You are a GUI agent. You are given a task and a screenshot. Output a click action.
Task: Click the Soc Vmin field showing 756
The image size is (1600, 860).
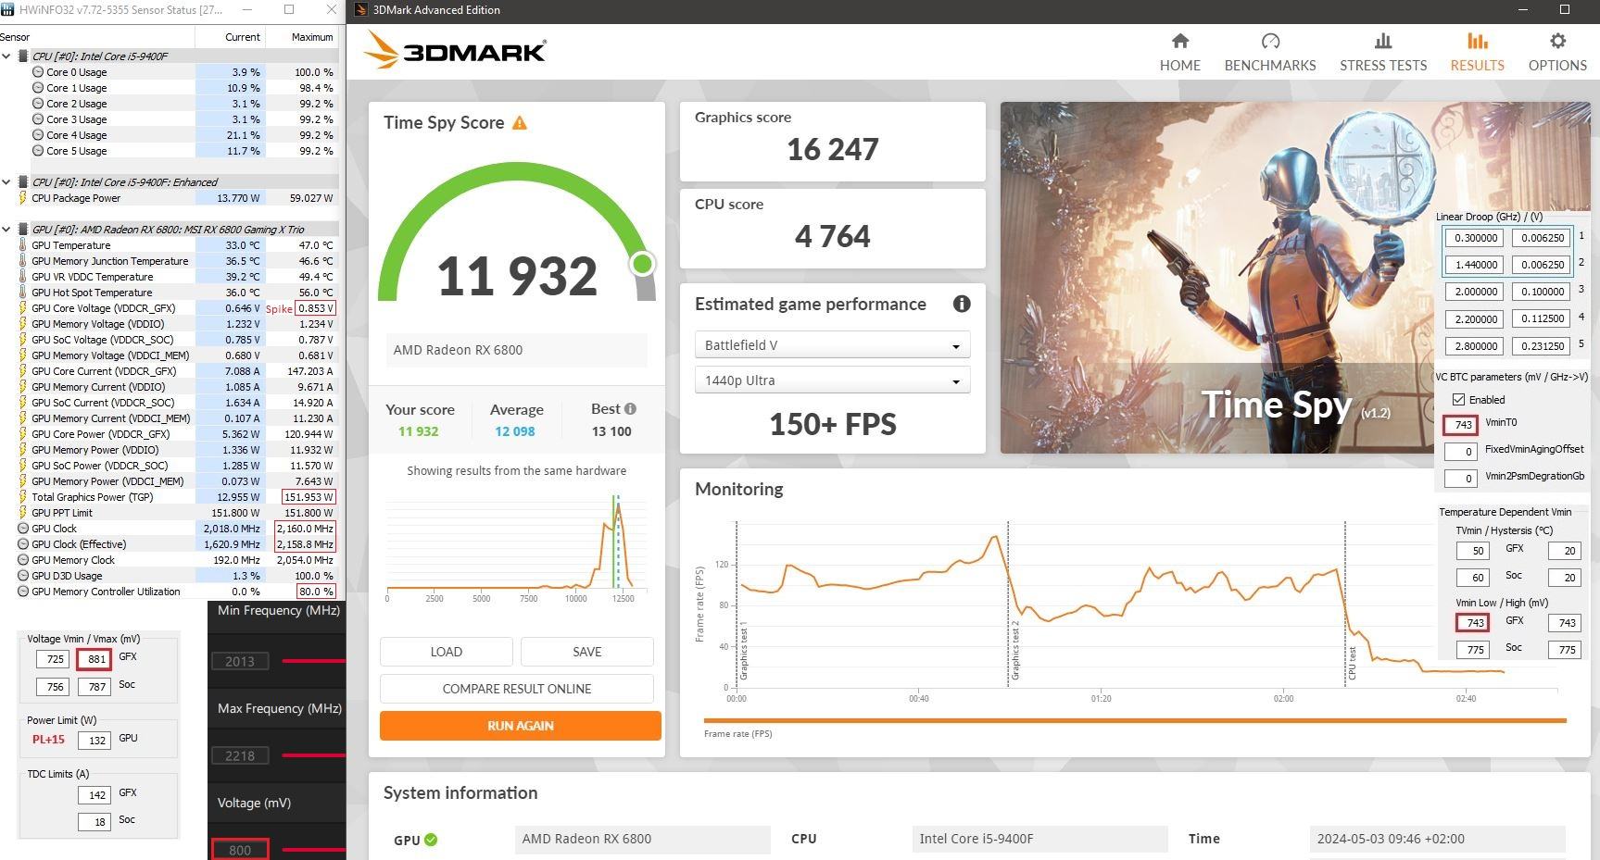[x=52, y=687]
